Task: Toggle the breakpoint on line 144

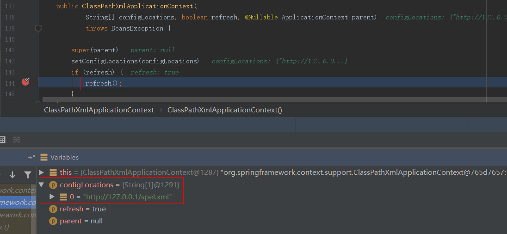Action: point(25,82)
